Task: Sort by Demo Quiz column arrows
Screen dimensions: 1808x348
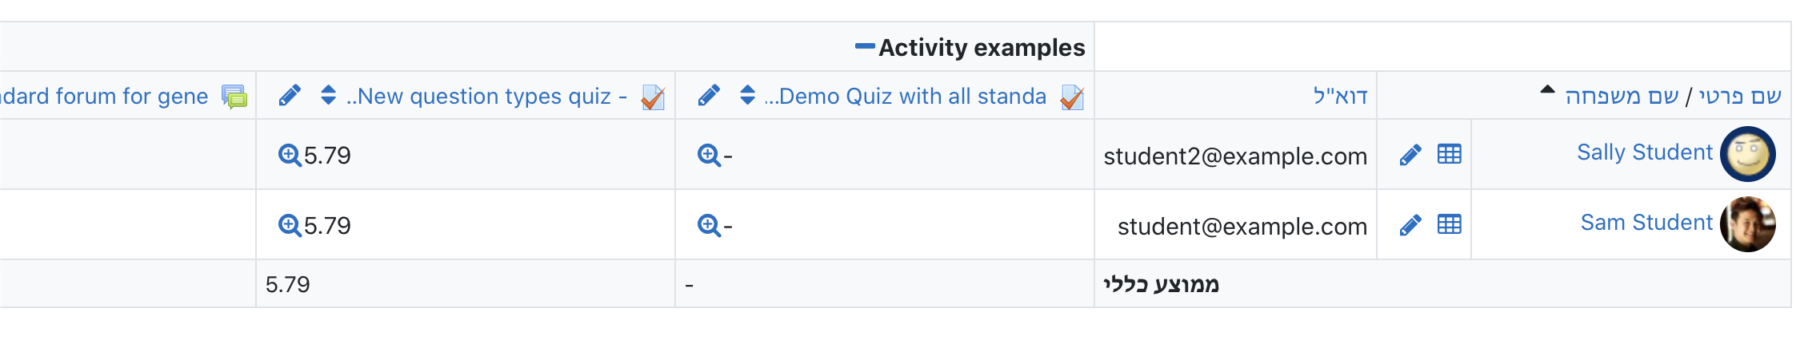Action: pyautogui.click(x=747, y=96)
